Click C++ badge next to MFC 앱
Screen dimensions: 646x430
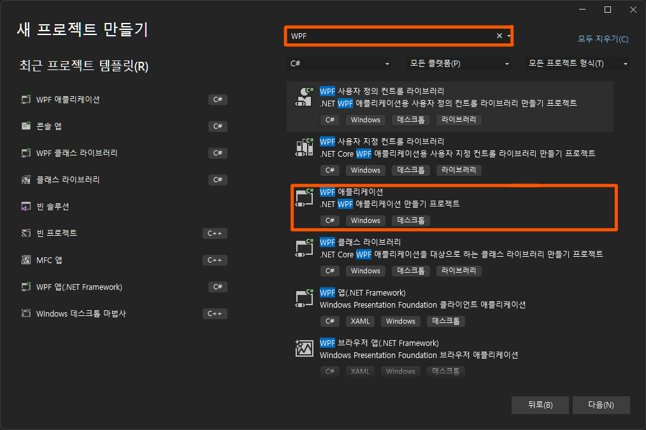(215, 260)
